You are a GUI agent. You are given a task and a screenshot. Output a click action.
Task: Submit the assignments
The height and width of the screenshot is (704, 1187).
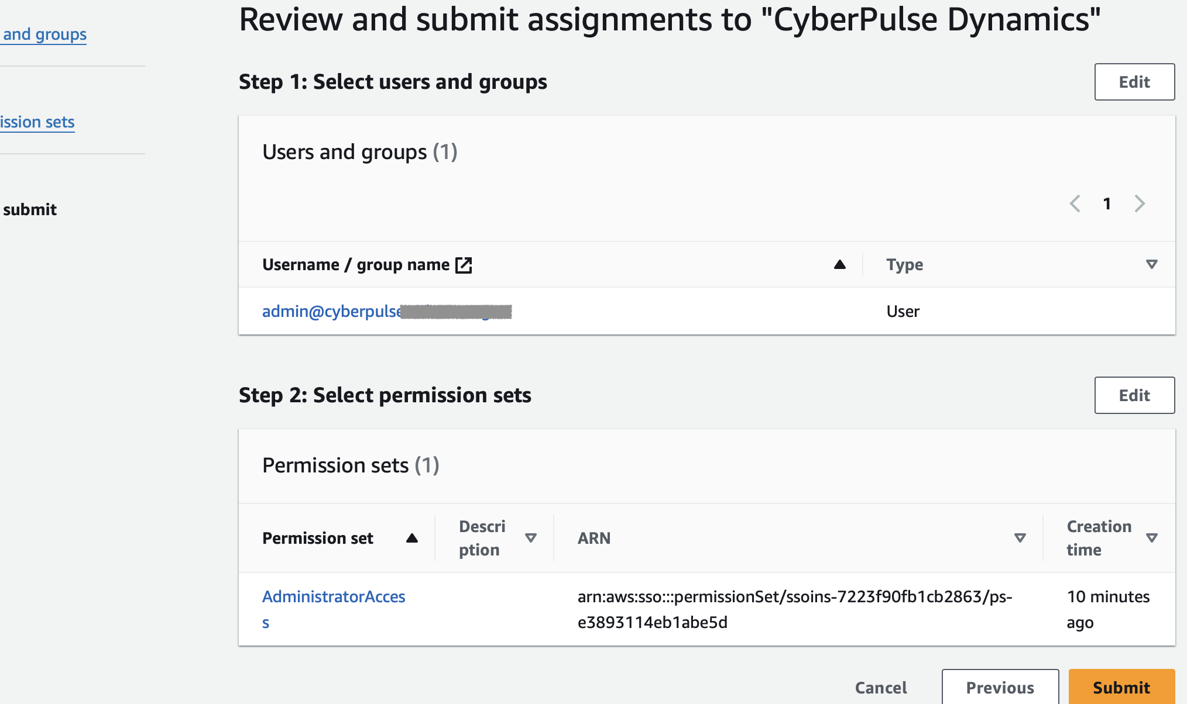tap(1121, 687)
